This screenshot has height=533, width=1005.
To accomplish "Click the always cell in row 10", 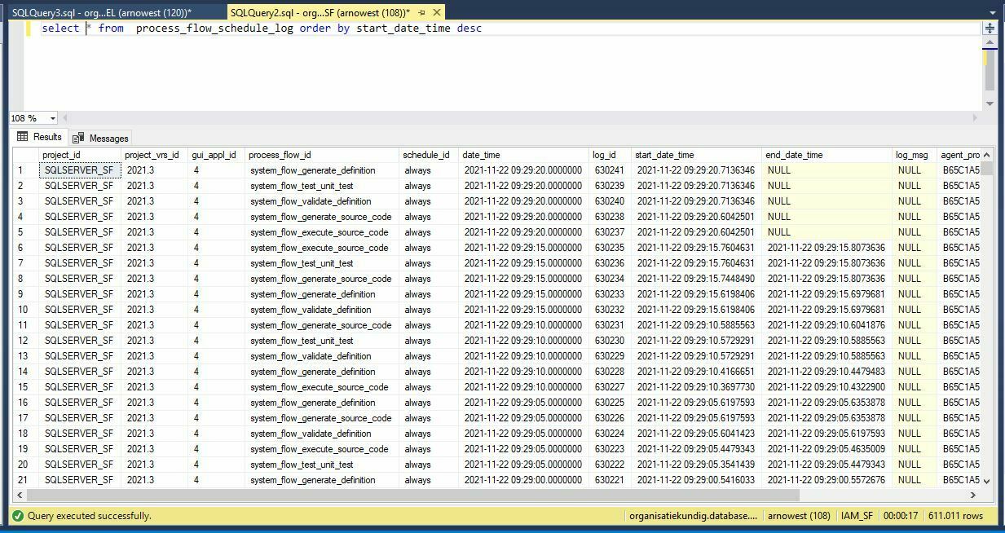I will tap(429, 310).
